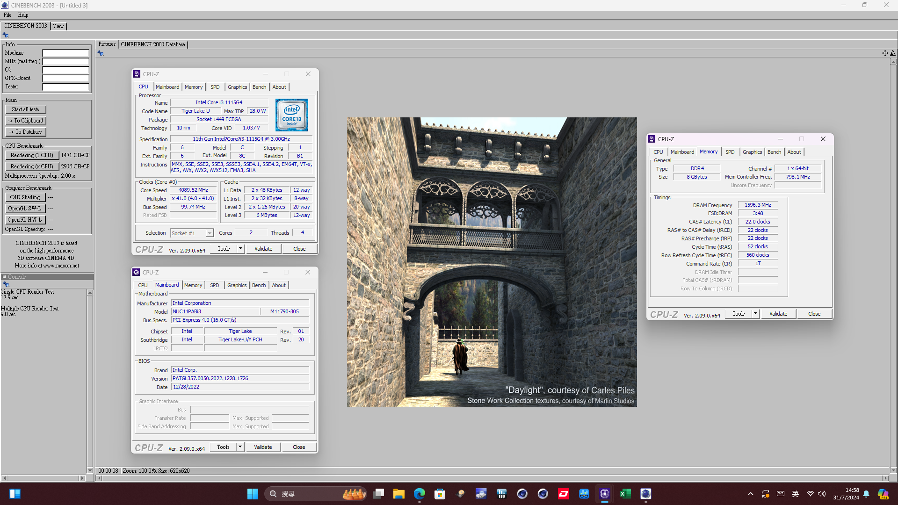Image resolution: width=898 pixels, height=505 pixels.
Task: Click the Start all tests button
Action: 26,109
